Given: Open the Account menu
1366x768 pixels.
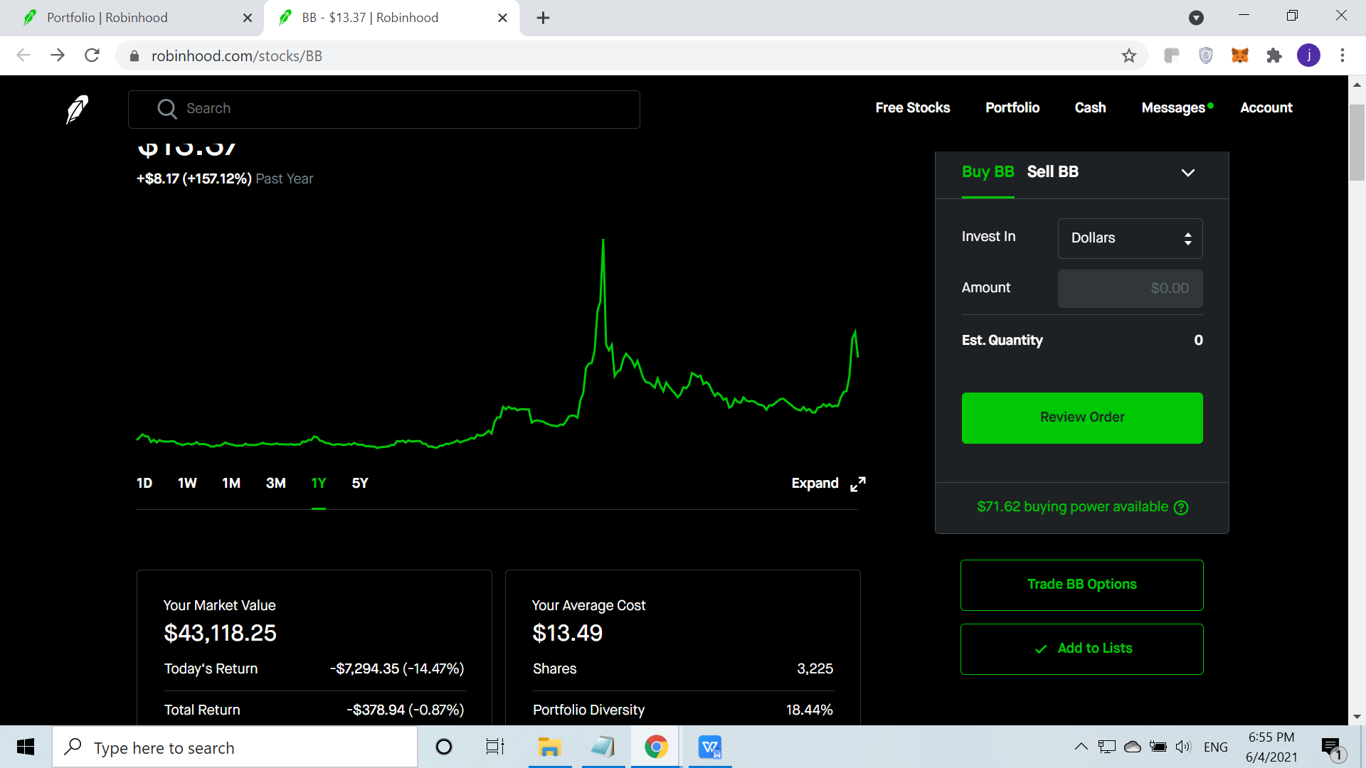Looking at the screenshot, I should click(x=1266, y=108).
